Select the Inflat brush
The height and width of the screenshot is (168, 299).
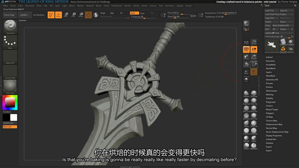(254, 139)
